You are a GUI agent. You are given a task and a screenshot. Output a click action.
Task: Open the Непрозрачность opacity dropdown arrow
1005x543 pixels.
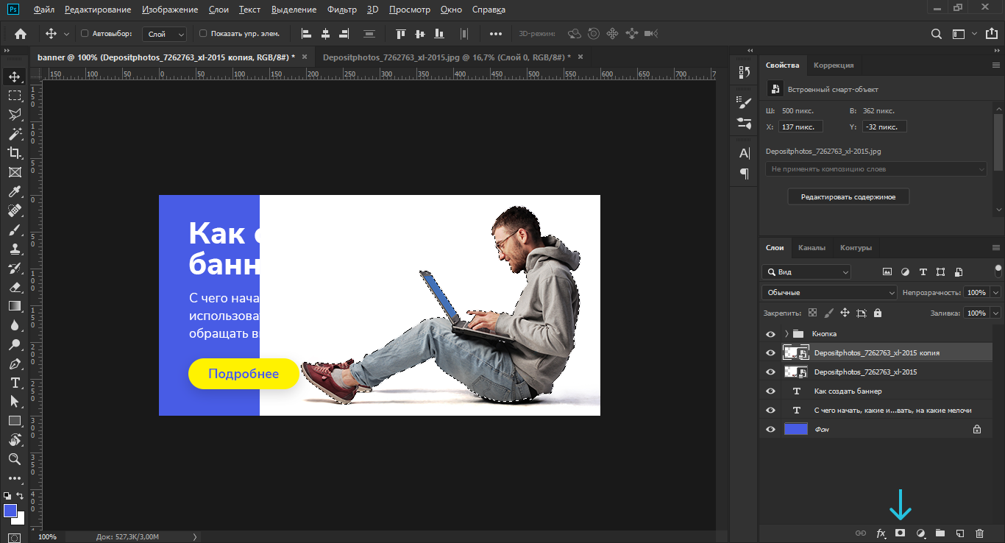tap(995, 292)
